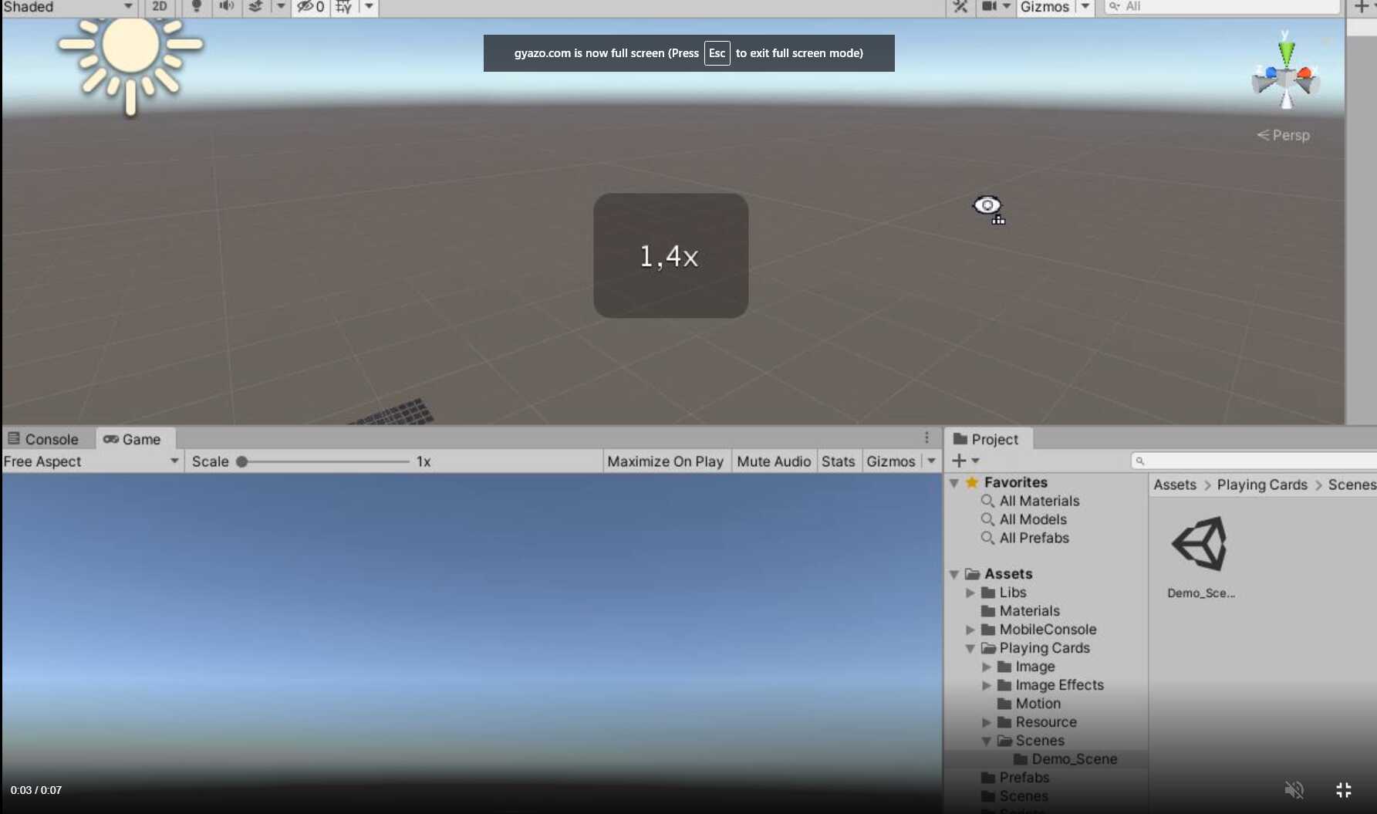Click the scene camera settings icon

point(989,7)
